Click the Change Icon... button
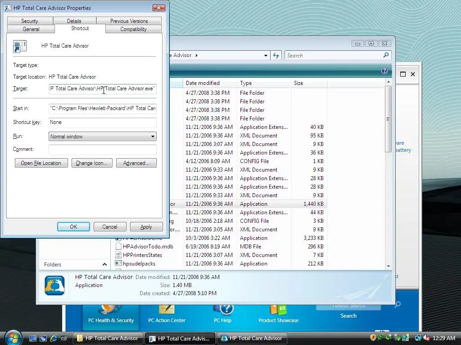Screen dimensions: 461x345 [x=92, y=163]
